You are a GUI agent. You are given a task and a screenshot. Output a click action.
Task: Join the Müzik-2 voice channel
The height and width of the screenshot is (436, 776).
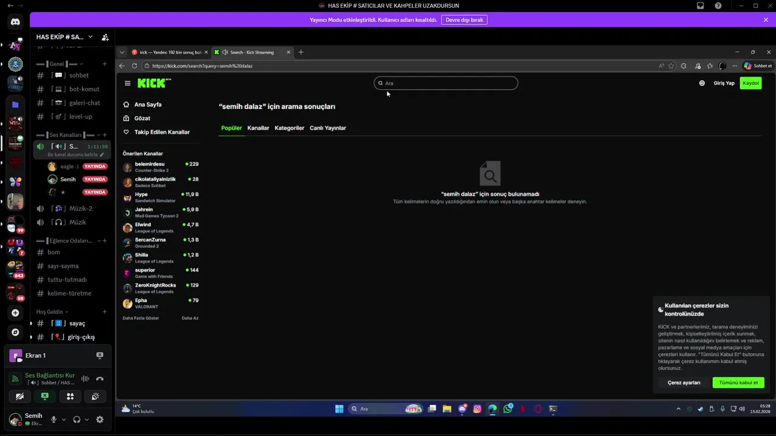(x=72, y=208)
